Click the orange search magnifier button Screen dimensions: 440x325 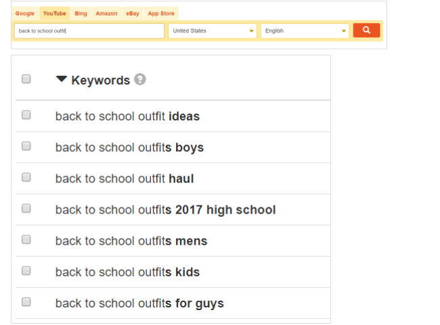click(366, 30)
